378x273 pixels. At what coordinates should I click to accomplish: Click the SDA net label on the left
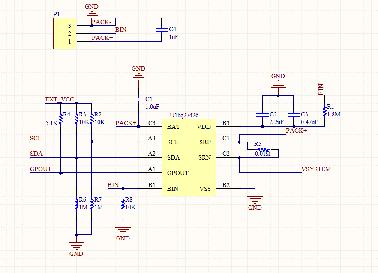tap(36, 154)
